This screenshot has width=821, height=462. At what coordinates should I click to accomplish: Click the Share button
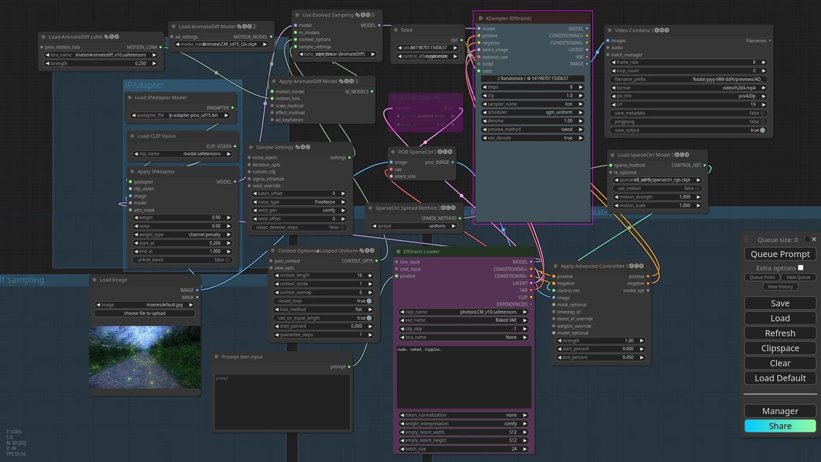pos(780,426)
